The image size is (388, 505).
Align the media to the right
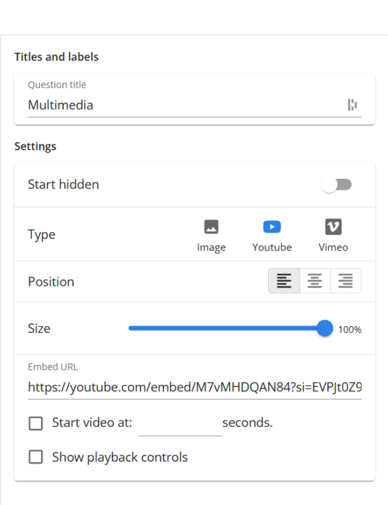click(x=345, y=281)
